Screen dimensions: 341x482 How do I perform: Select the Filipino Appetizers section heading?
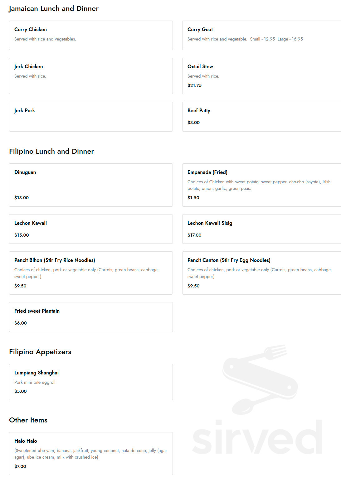(x=40, y=352)
